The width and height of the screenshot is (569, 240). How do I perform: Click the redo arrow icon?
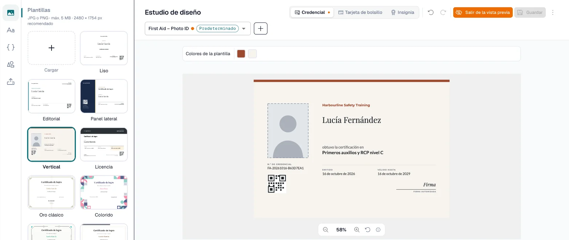(x=443, y=12)
